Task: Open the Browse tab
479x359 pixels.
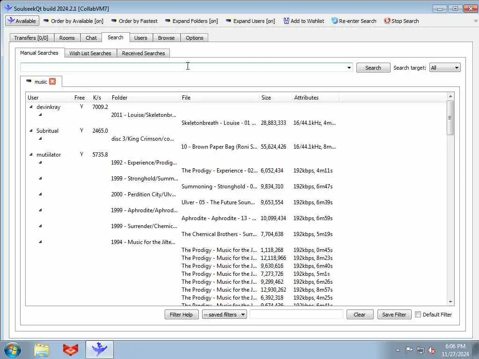Action: 166,38
